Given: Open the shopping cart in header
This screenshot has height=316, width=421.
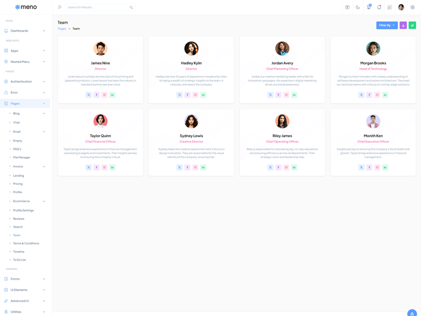Looking at the screenshot, I should pos(368,7).
